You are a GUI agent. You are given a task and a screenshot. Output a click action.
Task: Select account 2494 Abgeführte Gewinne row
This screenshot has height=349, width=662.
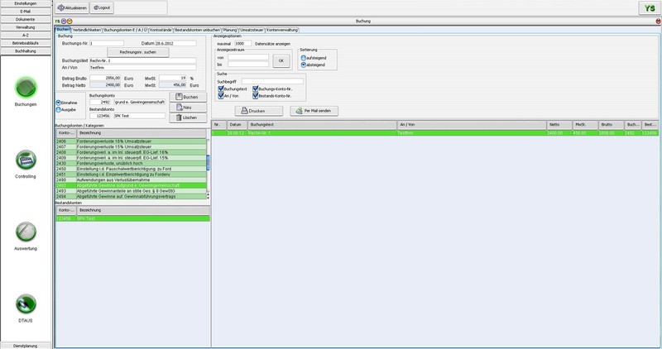132,197
